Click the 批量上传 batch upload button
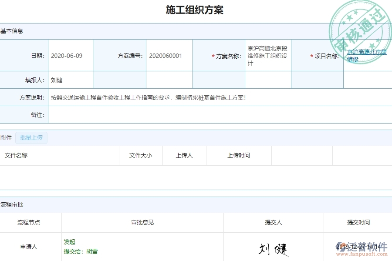 pos(31,137)
